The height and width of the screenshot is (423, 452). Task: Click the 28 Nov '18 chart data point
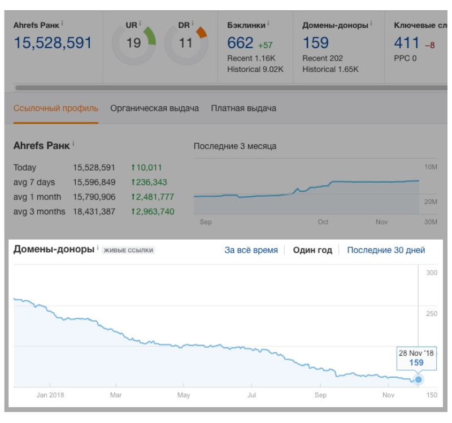(x=418, y=379)
